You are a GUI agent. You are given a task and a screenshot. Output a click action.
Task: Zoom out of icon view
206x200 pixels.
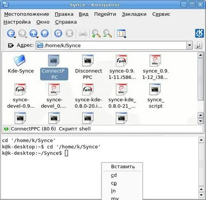[107, 34]
